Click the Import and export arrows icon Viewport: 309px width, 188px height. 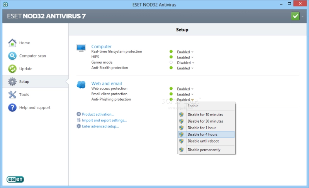click(79, 120)
